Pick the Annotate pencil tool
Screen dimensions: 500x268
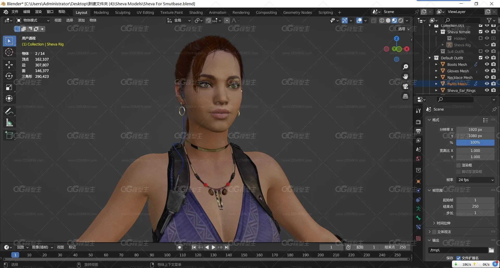[9, 111]
